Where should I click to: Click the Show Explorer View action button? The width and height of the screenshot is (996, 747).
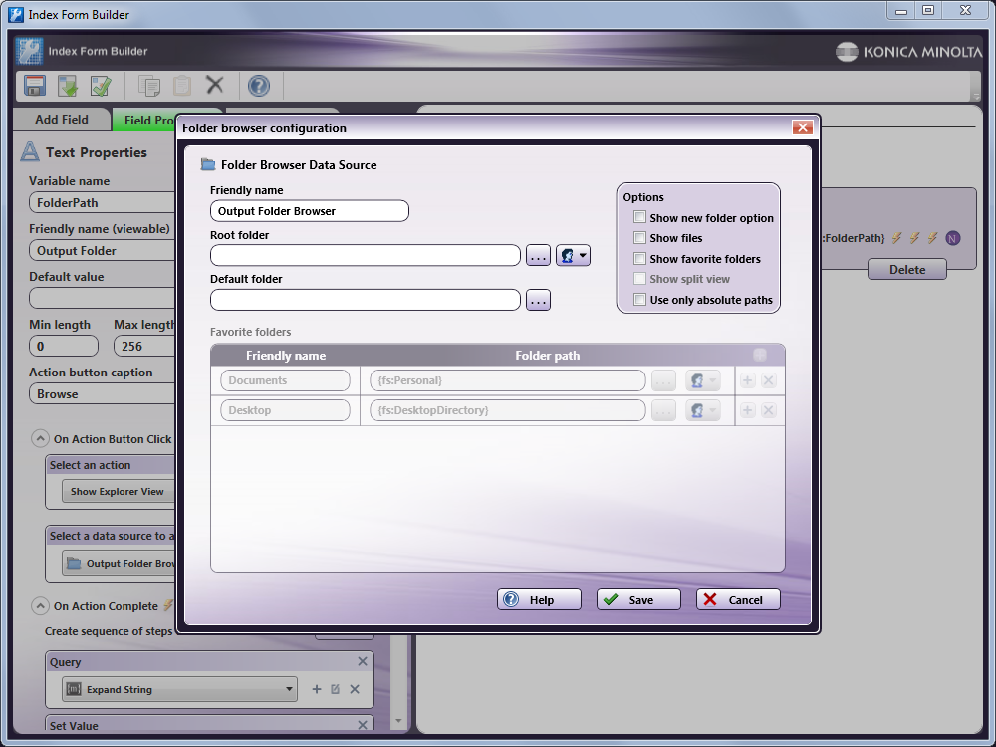click(x=119, y=492)
